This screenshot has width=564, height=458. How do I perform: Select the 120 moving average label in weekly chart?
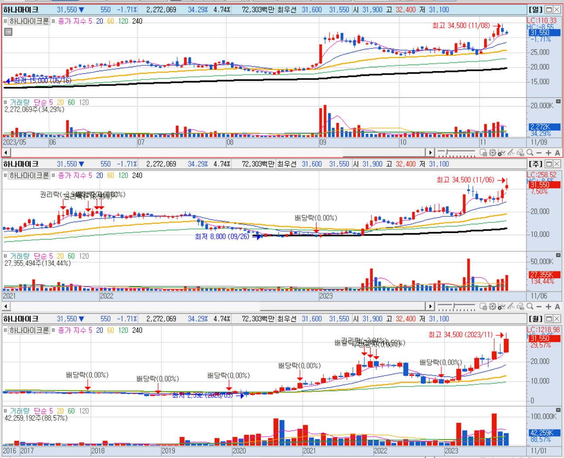(x=123, y=175)
